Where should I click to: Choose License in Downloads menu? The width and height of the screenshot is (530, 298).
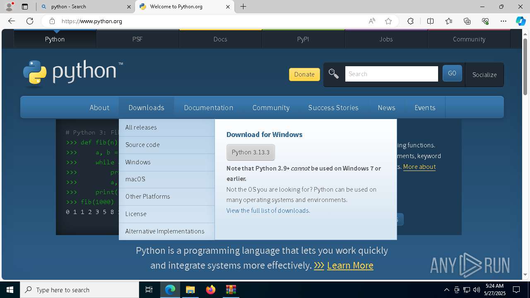[166, 214]
